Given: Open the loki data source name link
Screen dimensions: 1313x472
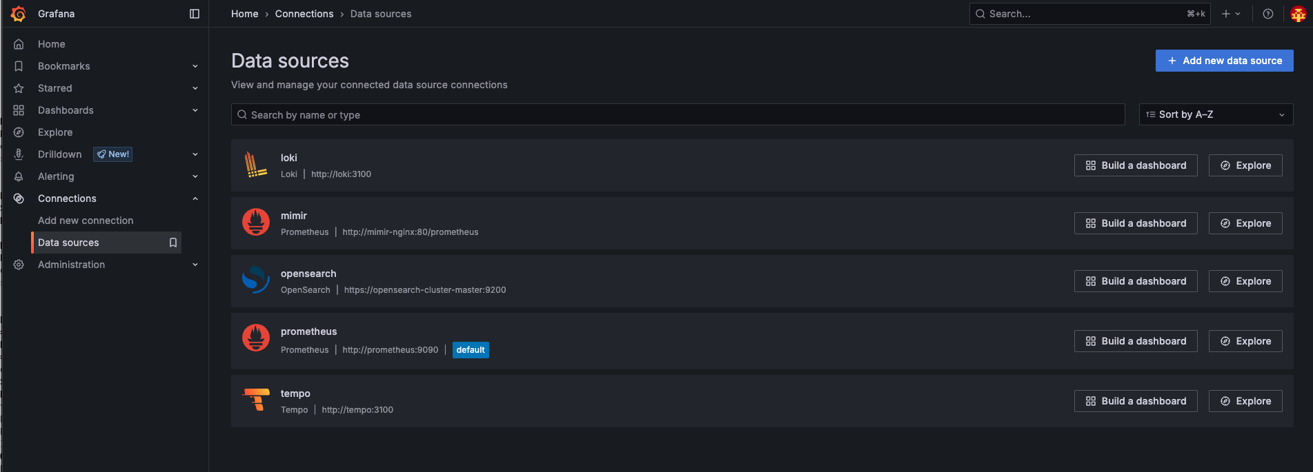Looking at the screenshot, I should click(x=289, y=158).
